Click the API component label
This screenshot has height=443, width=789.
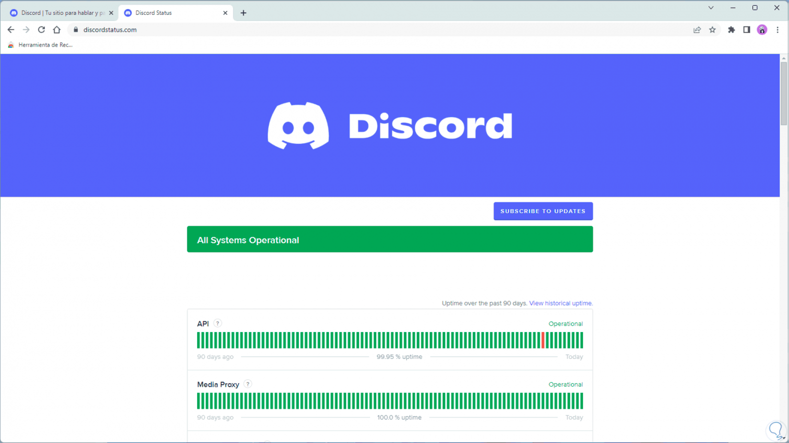pyautogui.click(x=203, y=324)
